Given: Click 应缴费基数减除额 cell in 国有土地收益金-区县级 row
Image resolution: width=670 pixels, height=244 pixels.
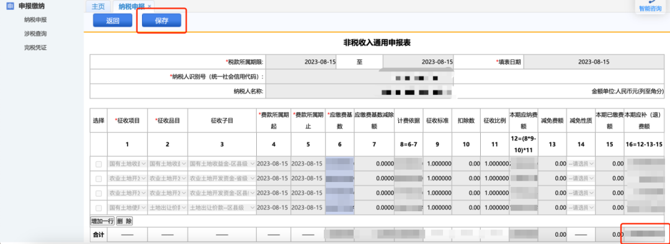Looking at the screenshot, I should pyautogui.click(x=374, y=164).
